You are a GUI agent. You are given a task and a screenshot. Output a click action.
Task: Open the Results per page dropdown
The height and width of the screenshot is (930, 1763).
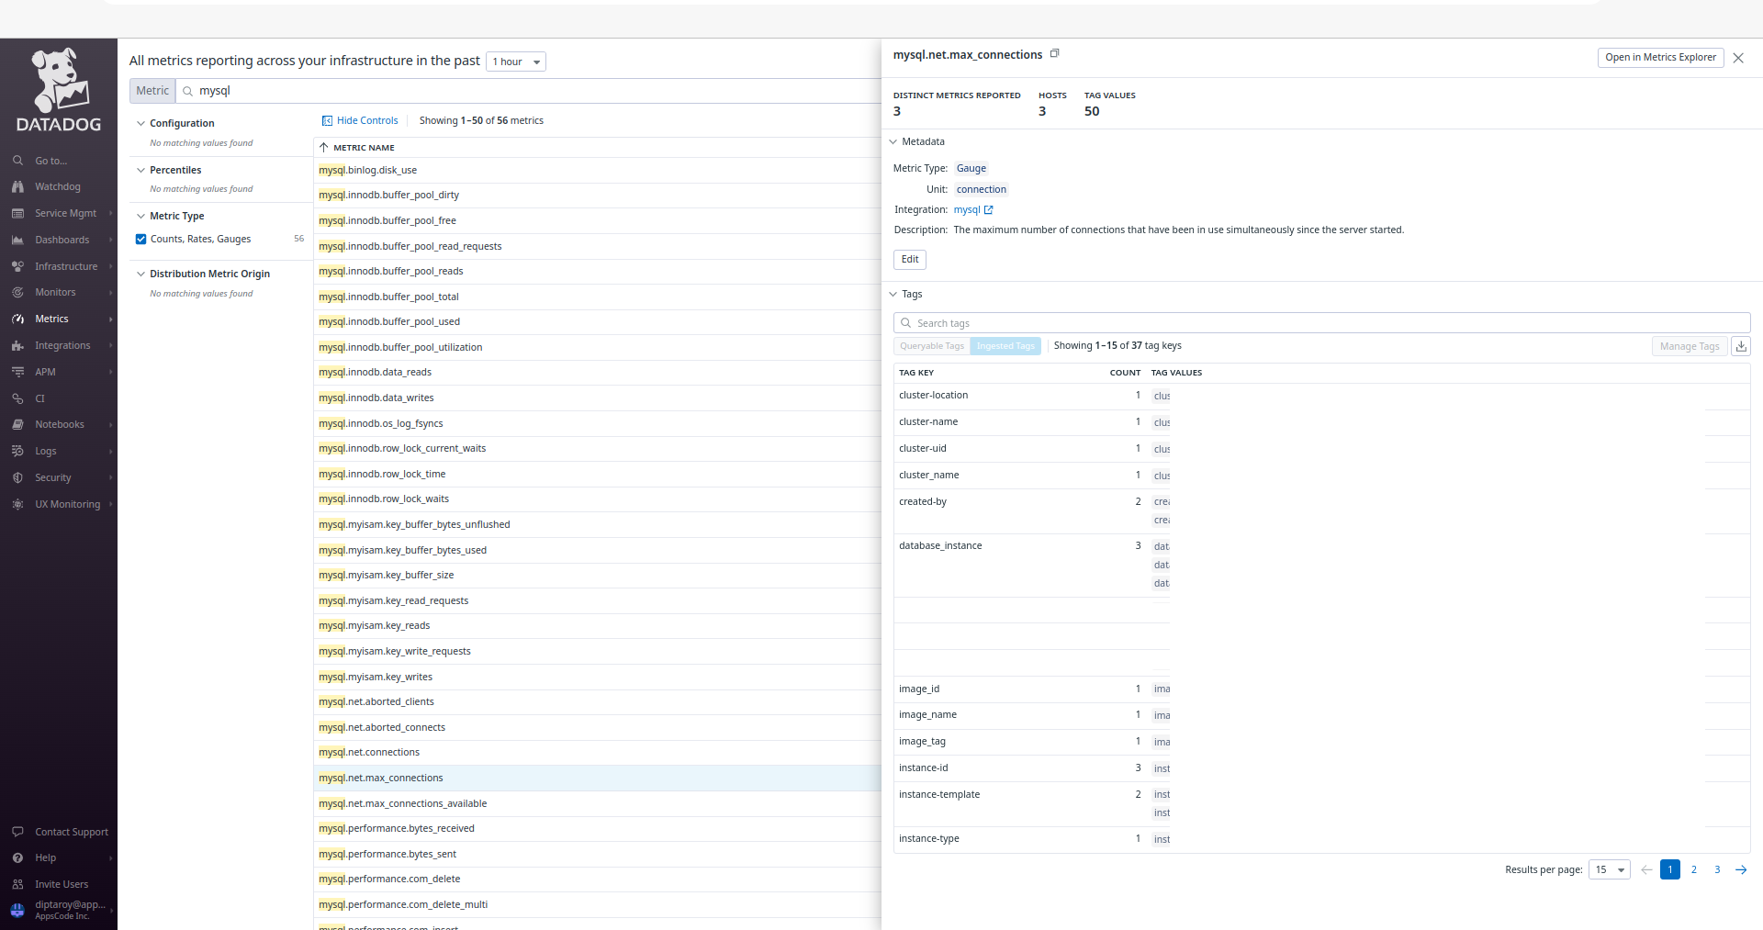pyautogui.click(x=1609, y=869)
